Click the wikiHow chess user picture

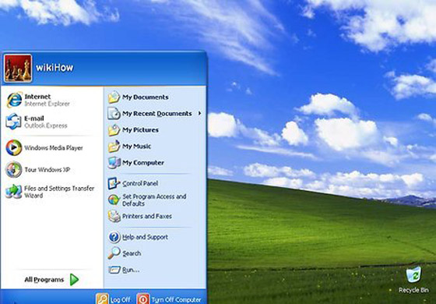[18, 68]
